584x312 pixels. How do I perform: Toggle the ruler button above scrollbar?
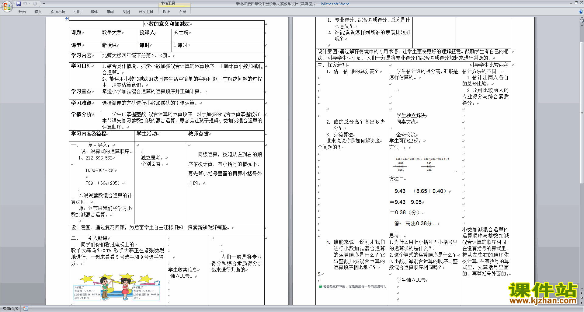pyautogui.click(x=582, y=21)
